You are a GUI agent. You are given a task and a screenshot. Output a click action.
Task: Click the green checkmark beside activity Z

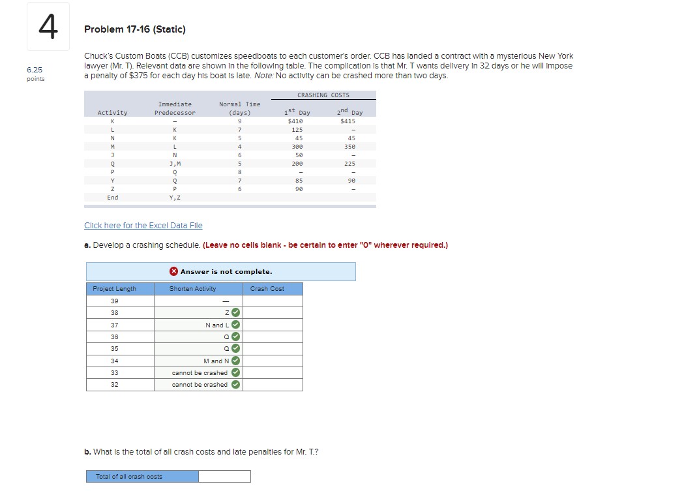235,313
